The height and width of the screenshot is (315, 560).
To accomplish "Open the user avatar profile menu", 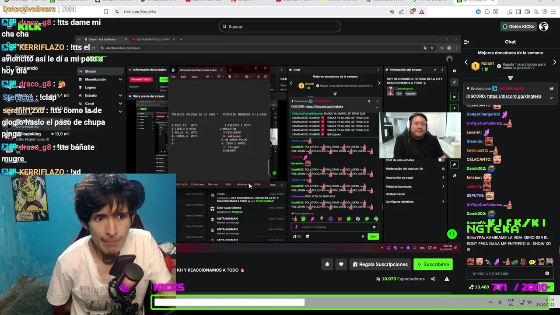I will point(544,27).
